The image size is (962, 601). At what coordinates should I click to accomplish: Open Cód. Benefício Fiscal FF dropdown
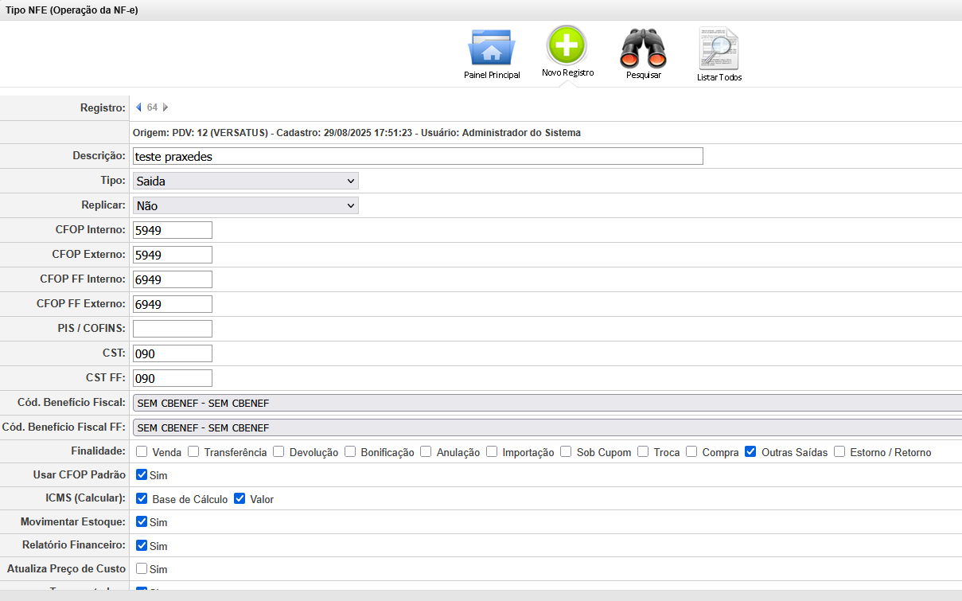pos(547,427)
